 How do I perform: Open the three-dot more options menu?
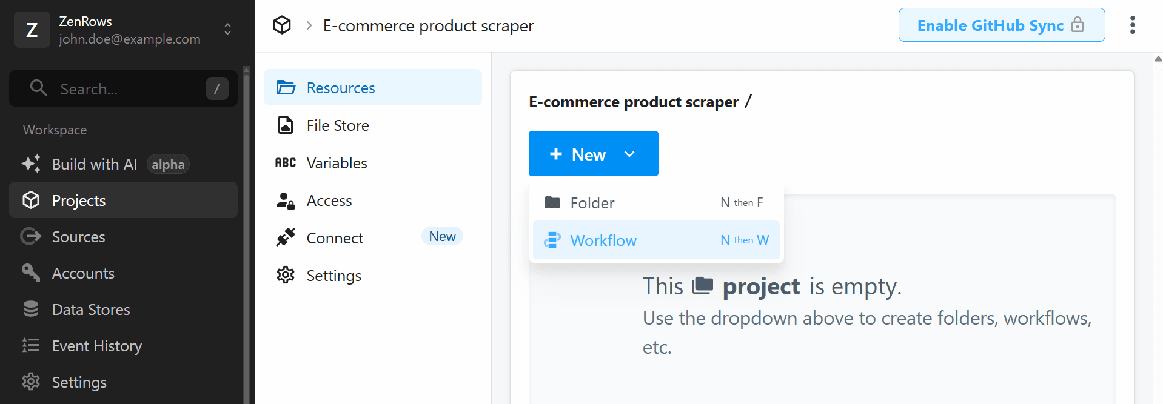point(1132,25)
